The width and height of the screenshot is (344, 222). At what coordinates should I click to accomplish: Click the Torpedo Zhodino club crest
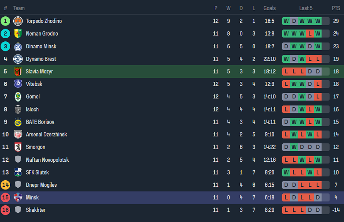pyautogui.click(x=18, y=21)
